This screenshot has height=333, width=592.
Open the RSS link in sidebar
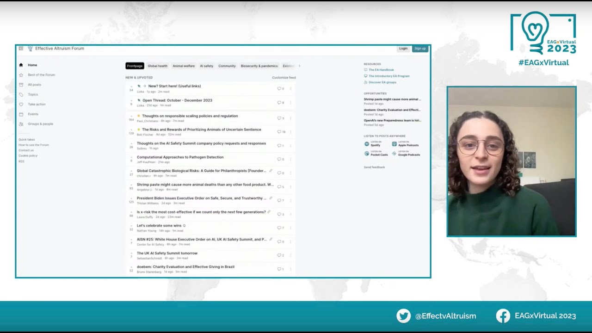pyautogui.click(x=21, y=161)
